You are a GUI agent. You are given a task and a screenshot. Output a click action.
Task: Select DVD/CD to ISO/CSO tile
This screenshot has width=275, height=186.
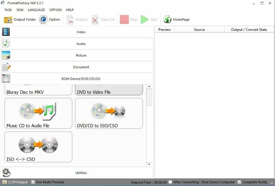(x=109, y=114)
